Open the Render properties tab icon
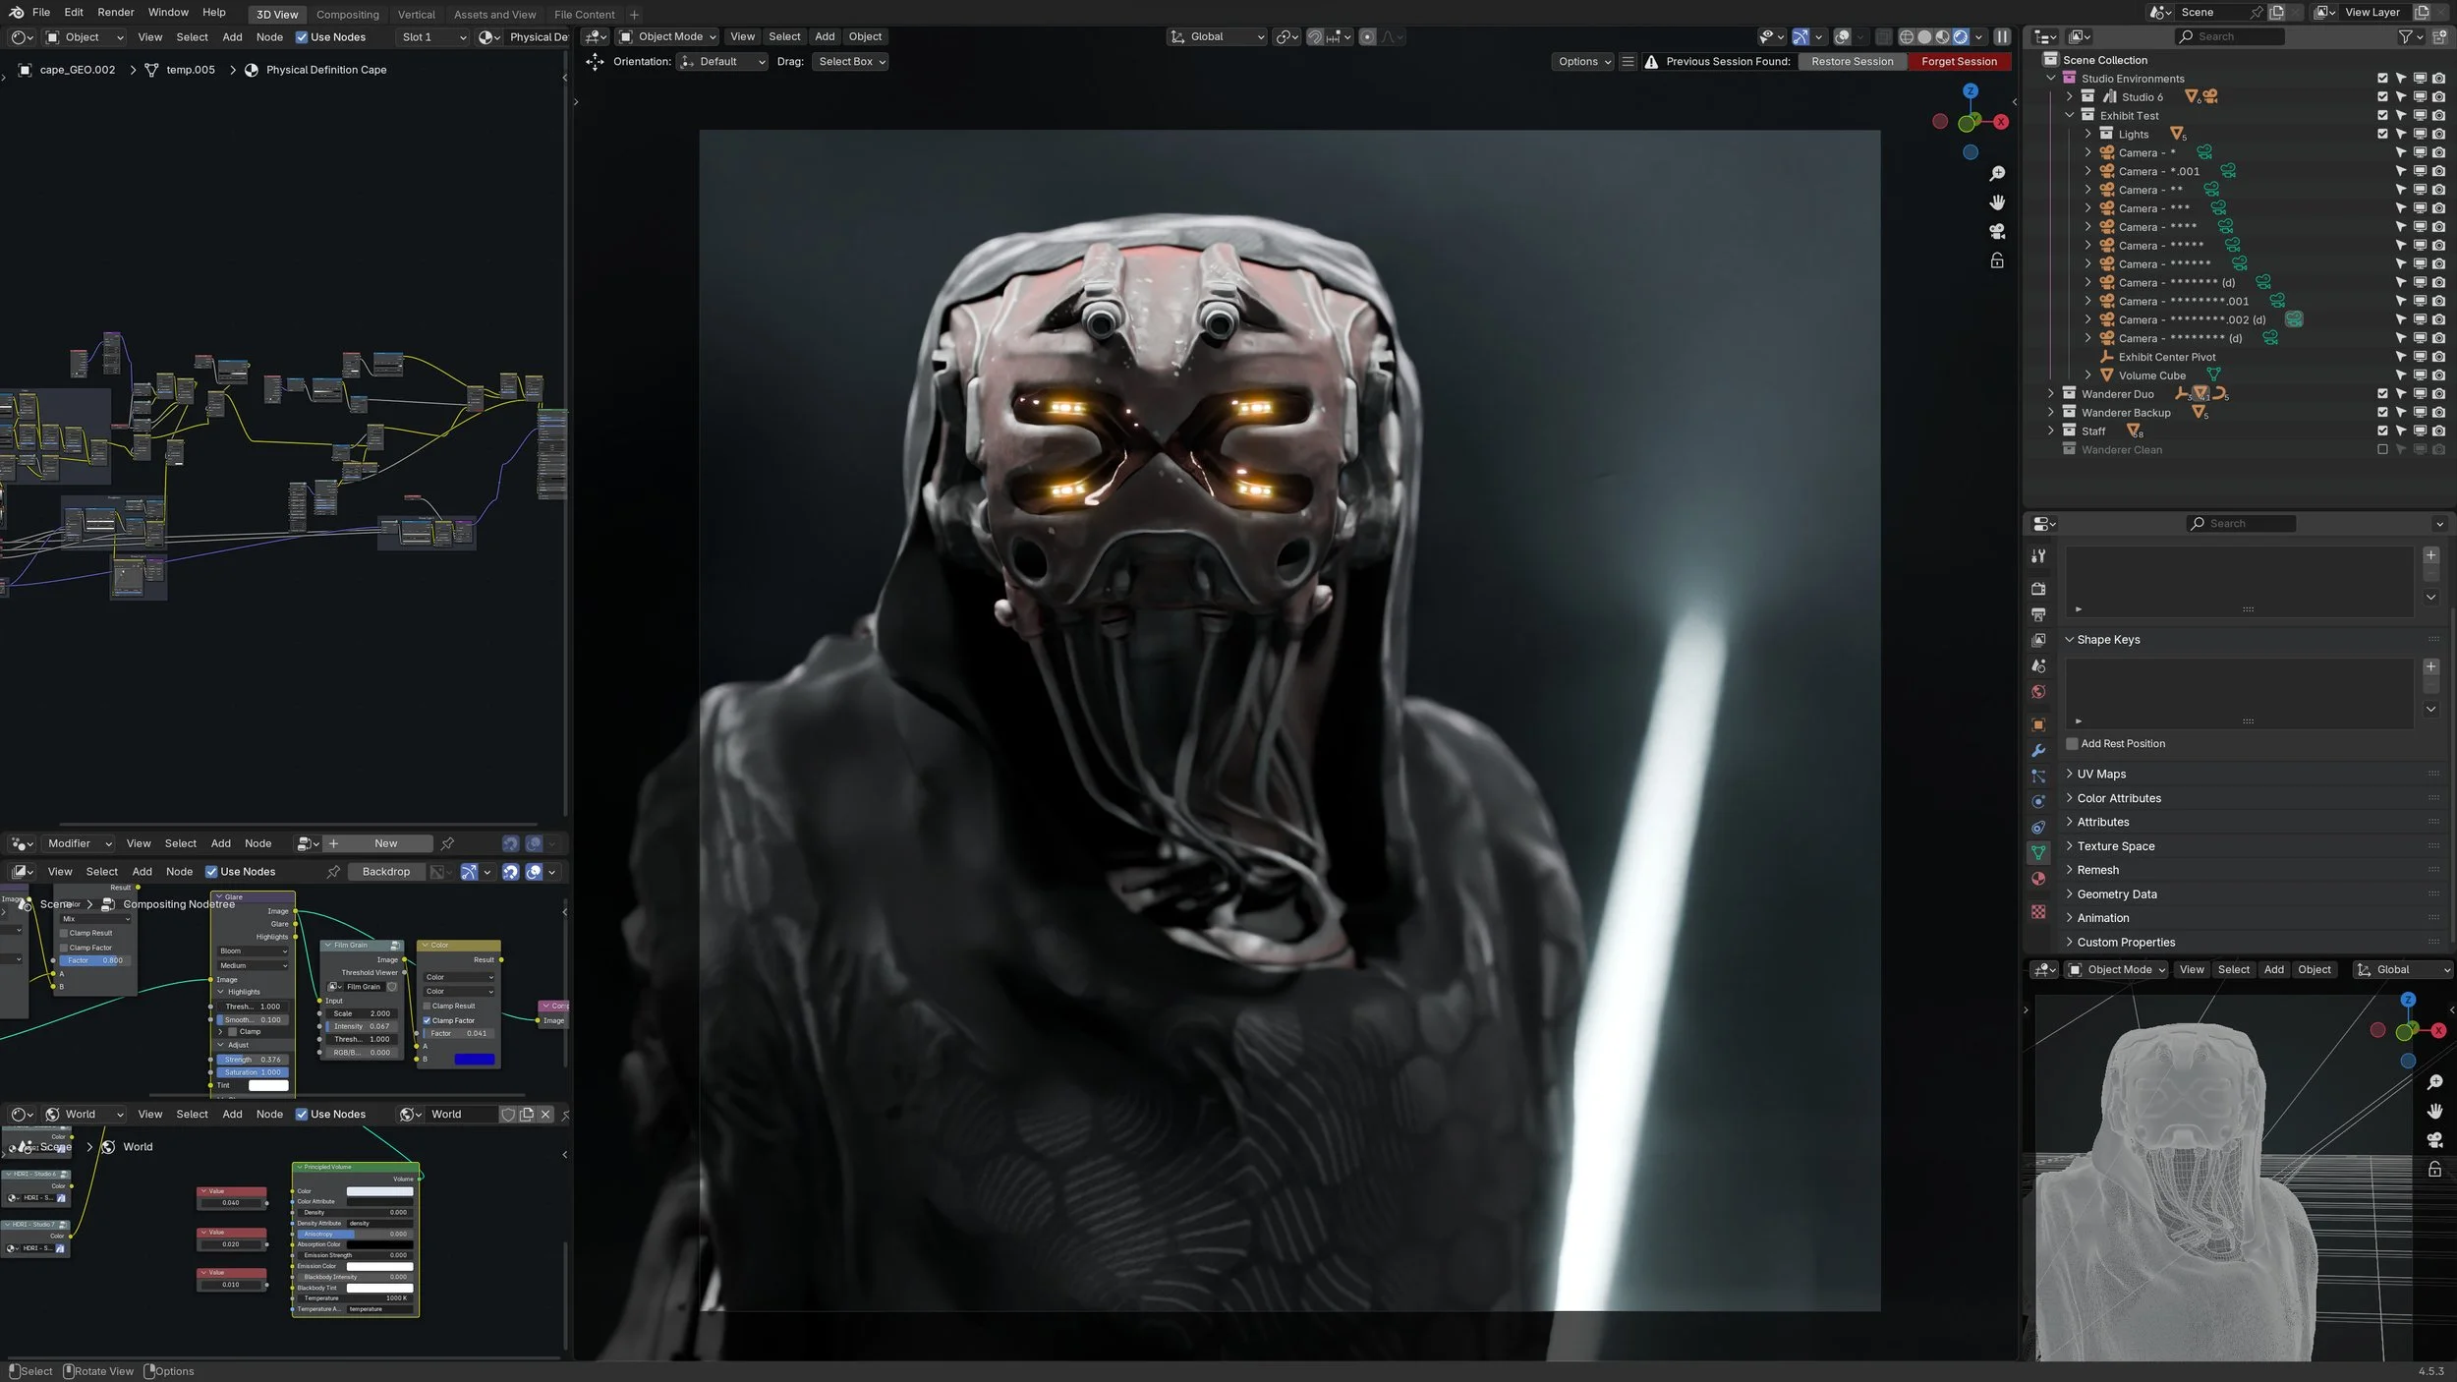The width and height of the screenshot is (2457, 1382). point(2038,589)
